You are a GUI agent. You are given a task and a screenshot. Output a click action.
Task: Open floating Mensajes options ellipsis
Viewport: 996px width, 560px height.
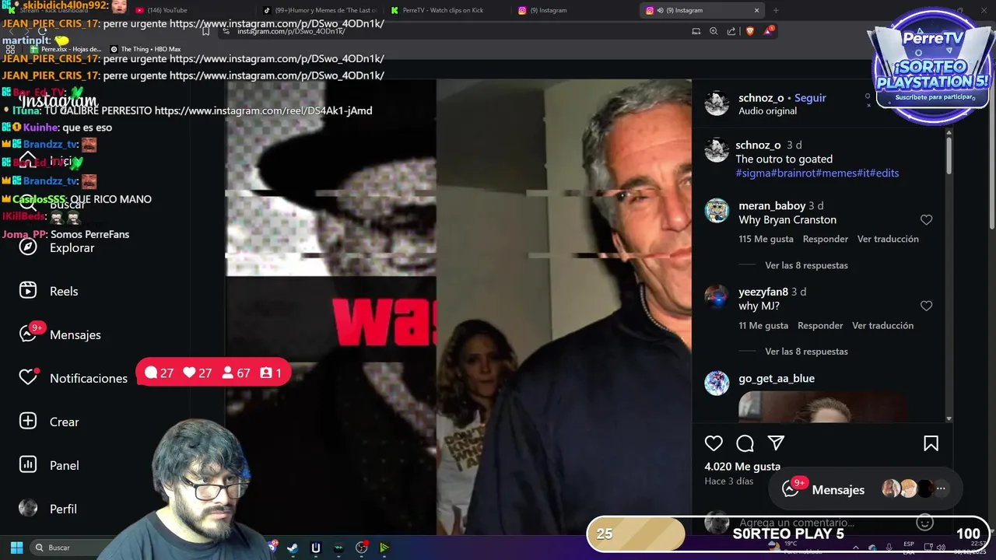click(x=941, y=489)
